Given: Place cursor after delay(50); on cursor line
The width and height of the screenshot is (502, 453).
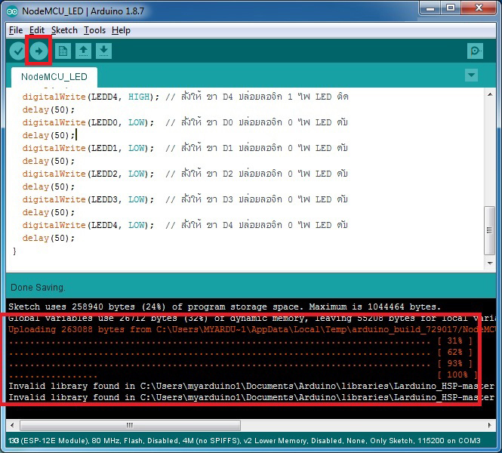Looking at the screenshot, I should 76,135.
